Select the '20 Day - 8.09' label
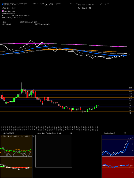This screenshot has height=178, width=134. (x=10, y=5)
